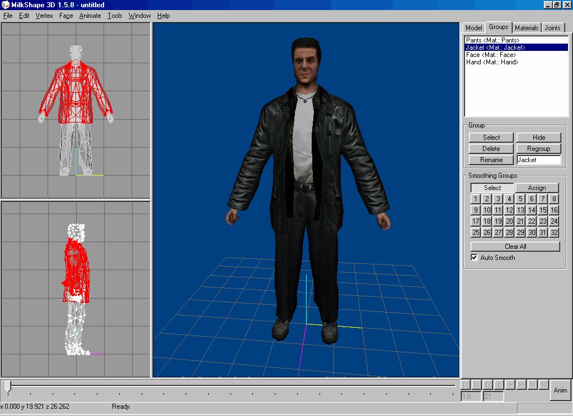Click the group name field containing Jacket
The width and height of the screenshot is (573, 416).
[x=539, y=160]
